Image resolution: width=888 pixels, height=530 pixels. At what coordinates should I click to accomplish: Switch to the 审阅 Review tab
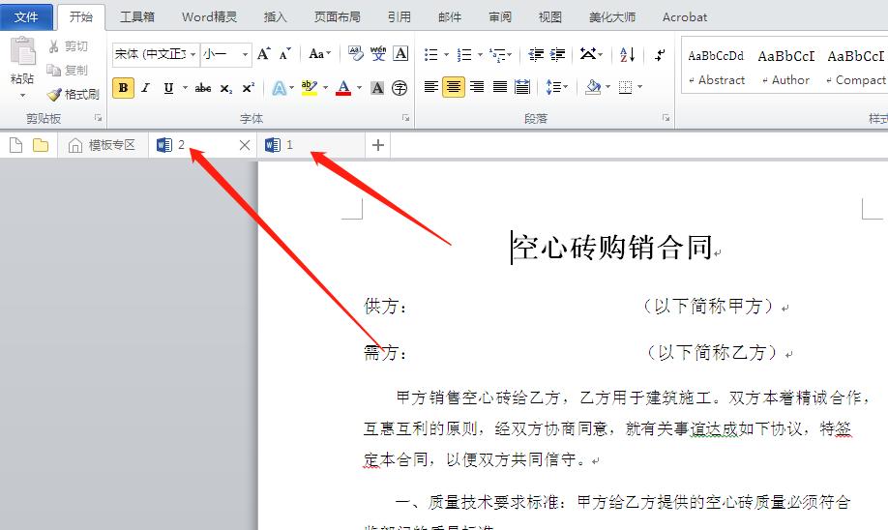[x=499, y=17]
